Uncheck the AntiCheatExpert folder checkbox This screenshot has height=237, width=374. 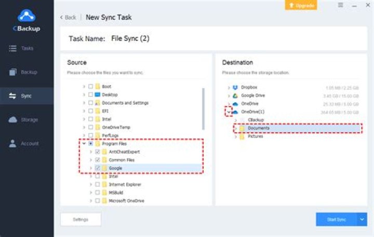coord(97,152)
